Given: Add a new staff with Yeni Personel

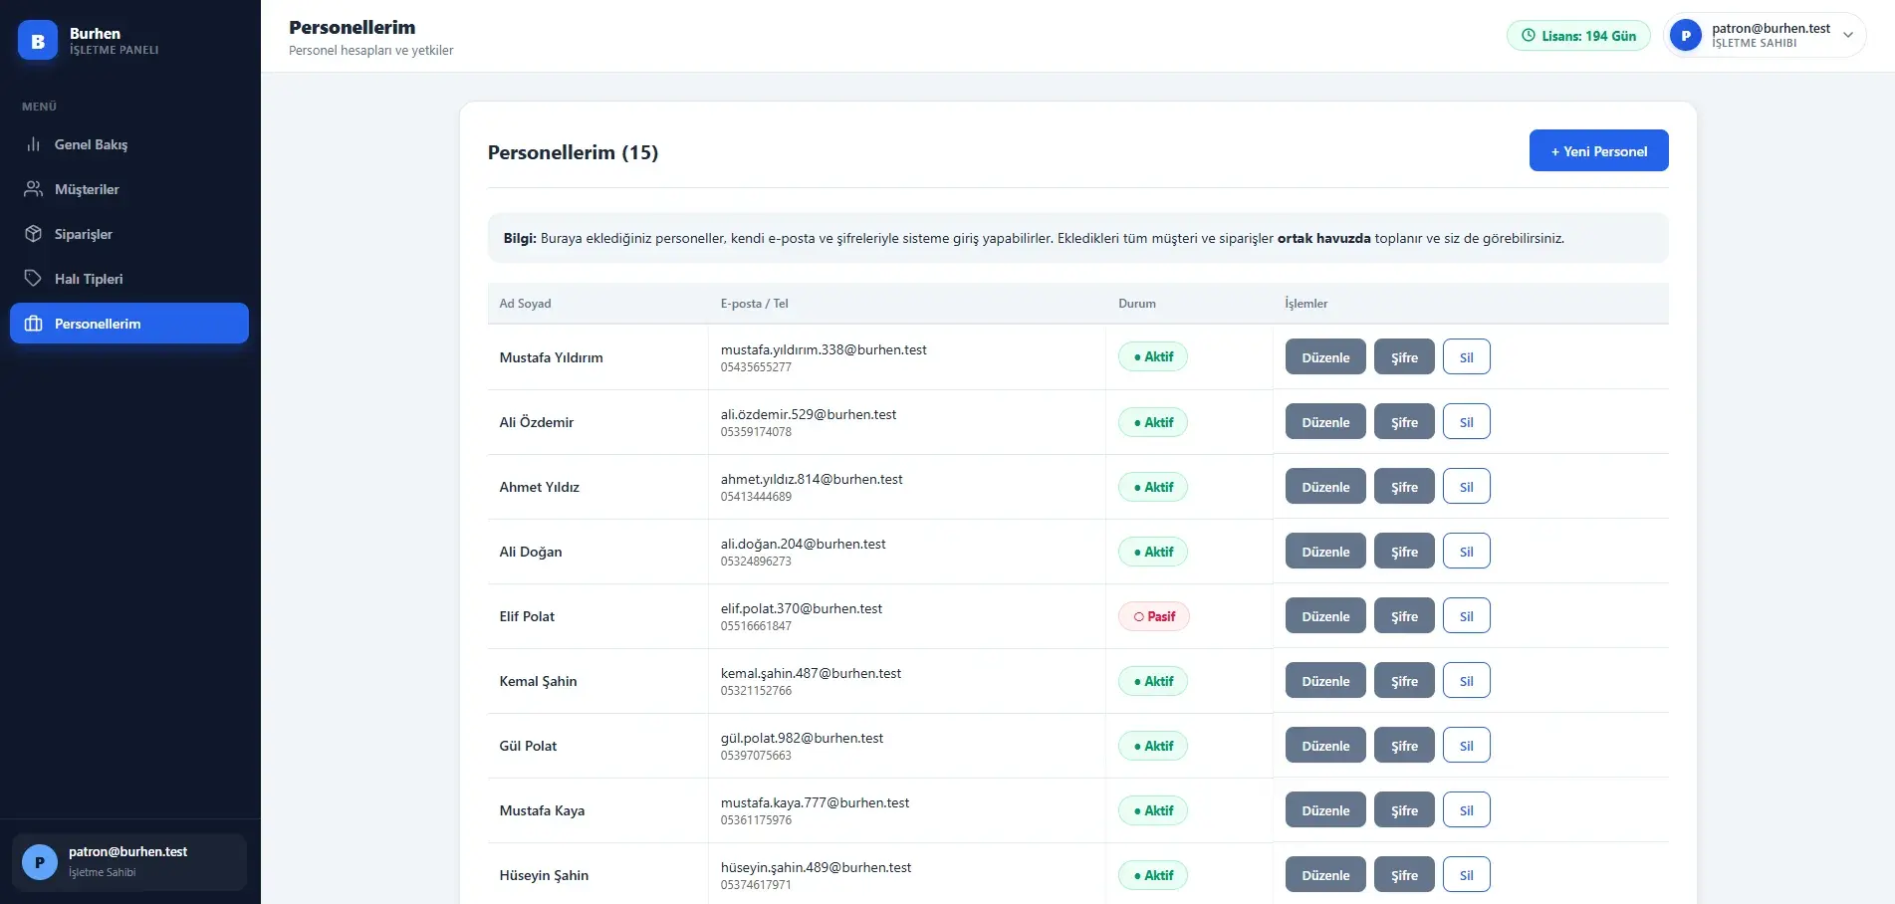Looking at the screenshot, I should pos(1598,151).
